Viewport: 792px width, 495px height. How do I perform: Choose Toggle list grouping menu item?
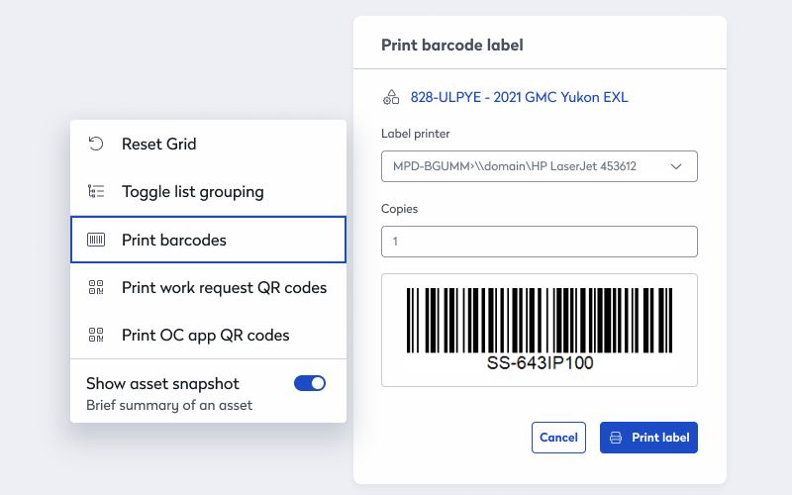[x=192, y=191]
